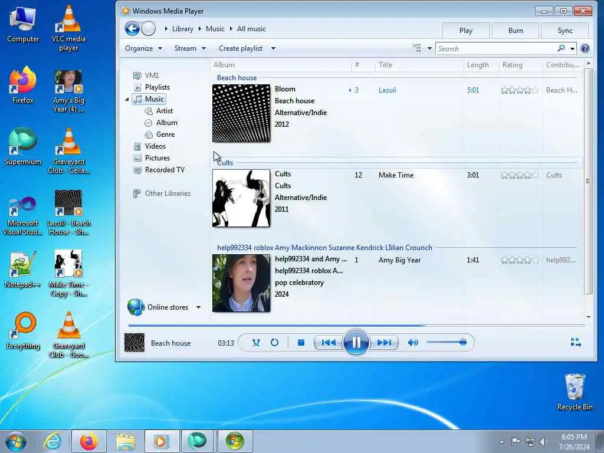Select the Cults album cover thumbnail
This screenshot has height=453, width=604.
(x=241, y=198)
